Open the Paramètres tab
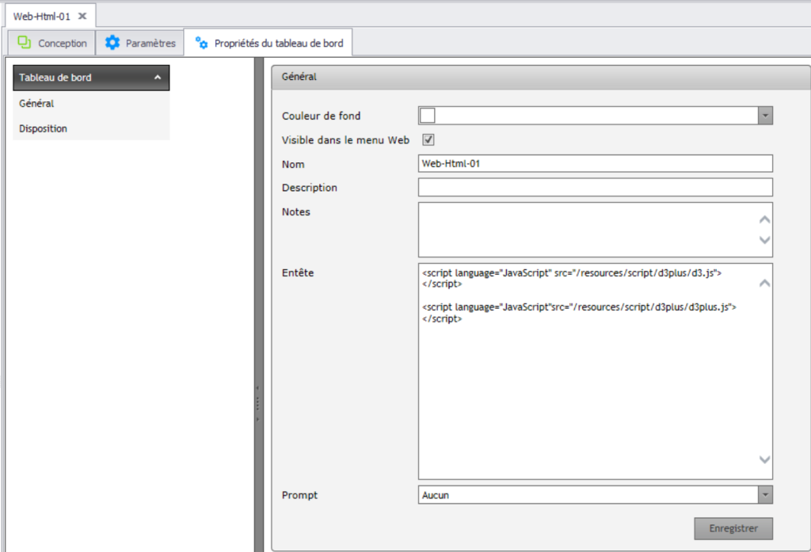The height and width of the screenshot is (552, 811). (140, 43)
